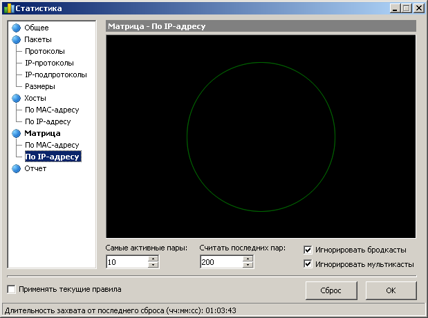Click the blue bullet icon beside Хосты

click(x=17, y=98)
